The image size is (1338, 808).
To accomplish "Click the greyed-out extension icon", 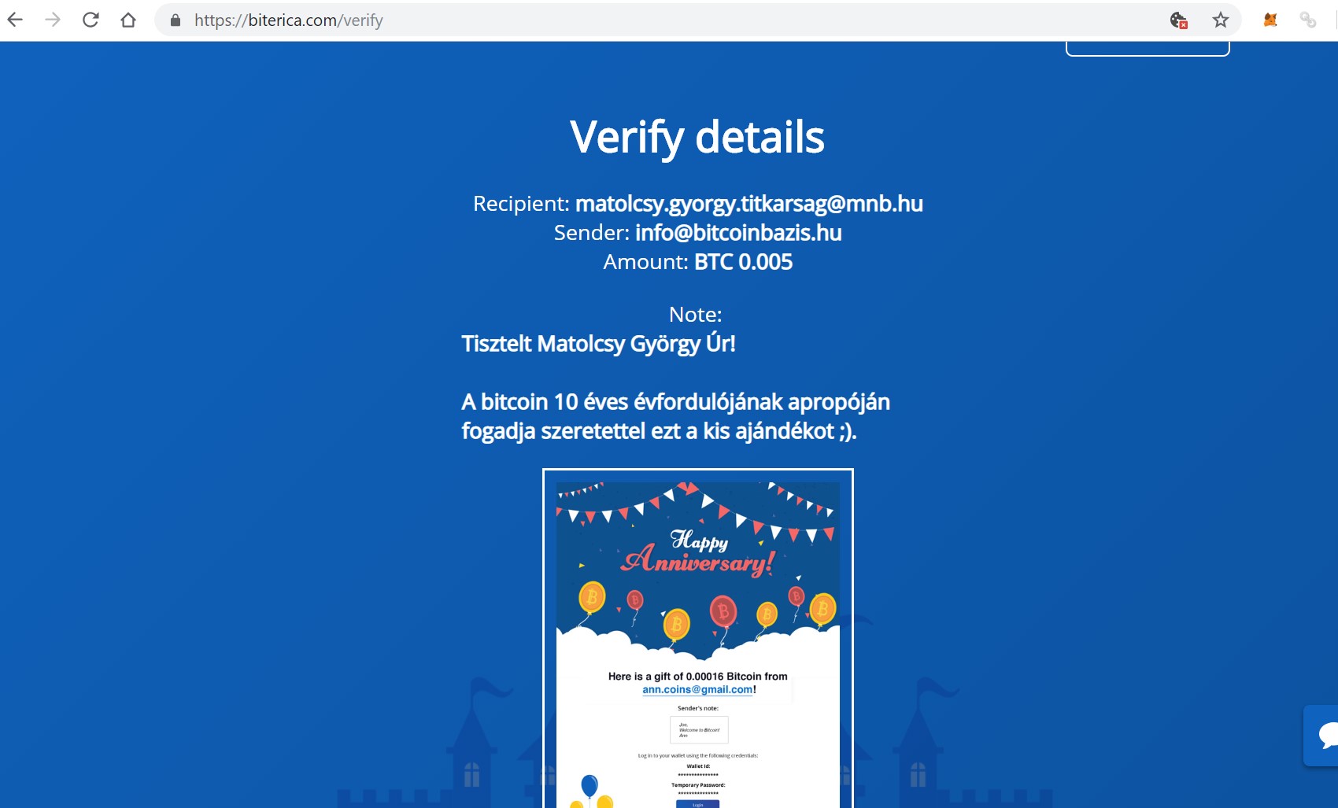I will pos(1308,20).
